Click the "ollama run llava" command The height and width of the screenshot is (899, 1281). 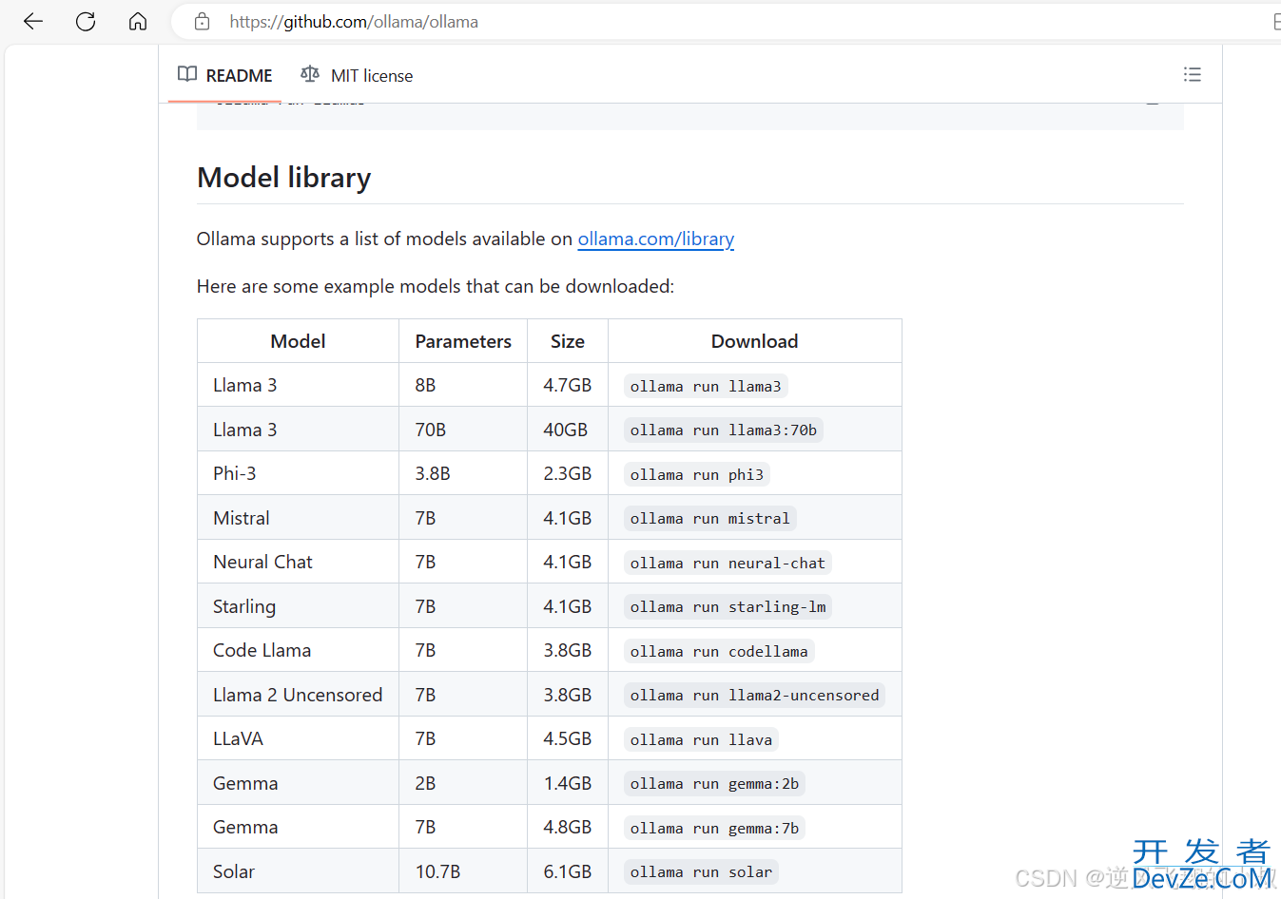point(702,739)
